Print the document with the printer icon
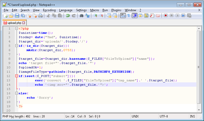The height and width of the screenshot is (121, 204). (x=40, y=16)
